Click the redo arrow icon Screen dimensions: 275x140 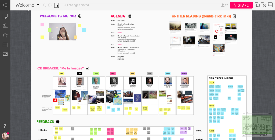coord(50,5)
